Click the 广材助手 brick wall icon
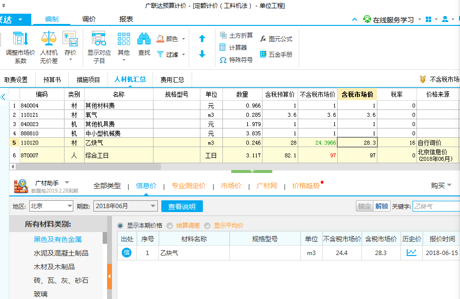Screen dimensions: 460x299 (x=21, y=186)
